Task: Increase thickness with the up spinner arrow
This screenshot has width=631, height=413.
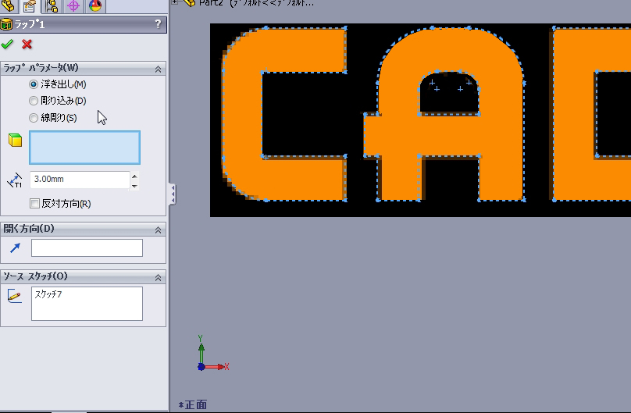Action: pos(134,176)
